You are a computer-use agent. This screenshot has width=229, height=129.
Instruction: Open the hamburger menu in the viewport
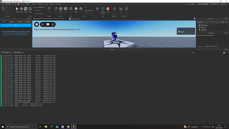(x=43, y=24)
